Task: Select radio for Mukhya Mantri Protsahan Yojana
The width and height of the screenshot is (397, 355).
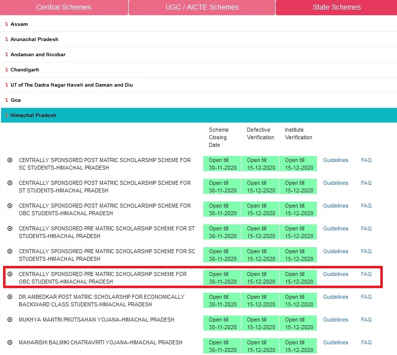Action: click(10, 320)
